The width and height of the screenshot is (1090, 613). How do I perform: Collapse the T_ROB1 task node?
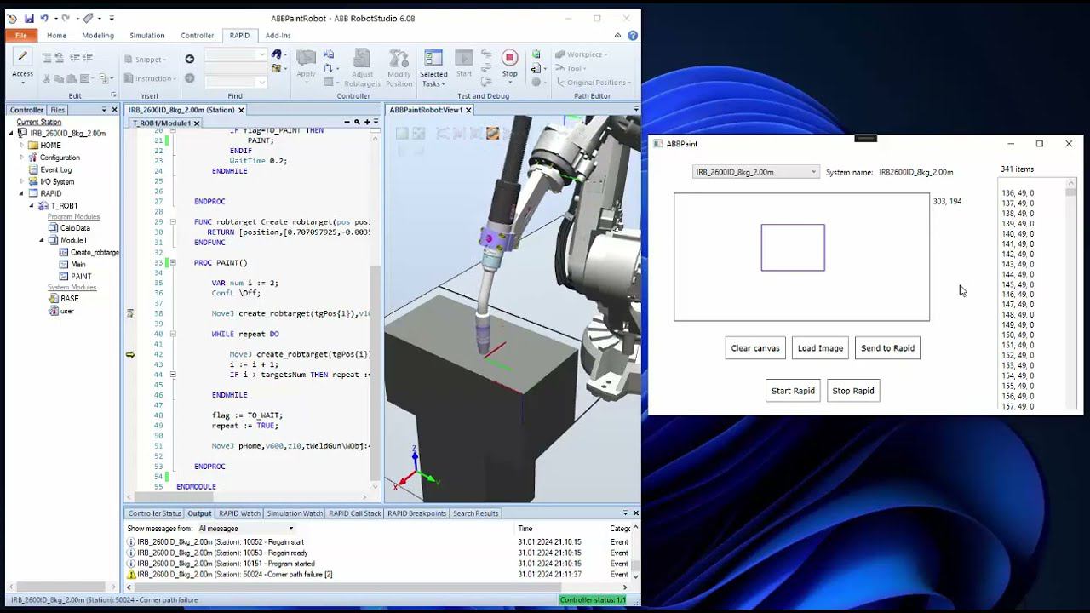32,205
